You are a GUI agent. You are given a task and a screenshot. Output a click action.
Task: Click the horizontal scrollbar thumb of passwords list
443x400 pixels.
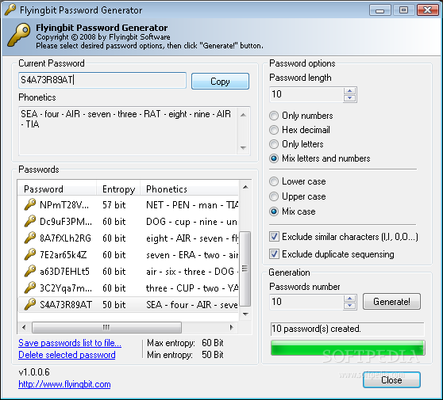click(x=106, y=327)
